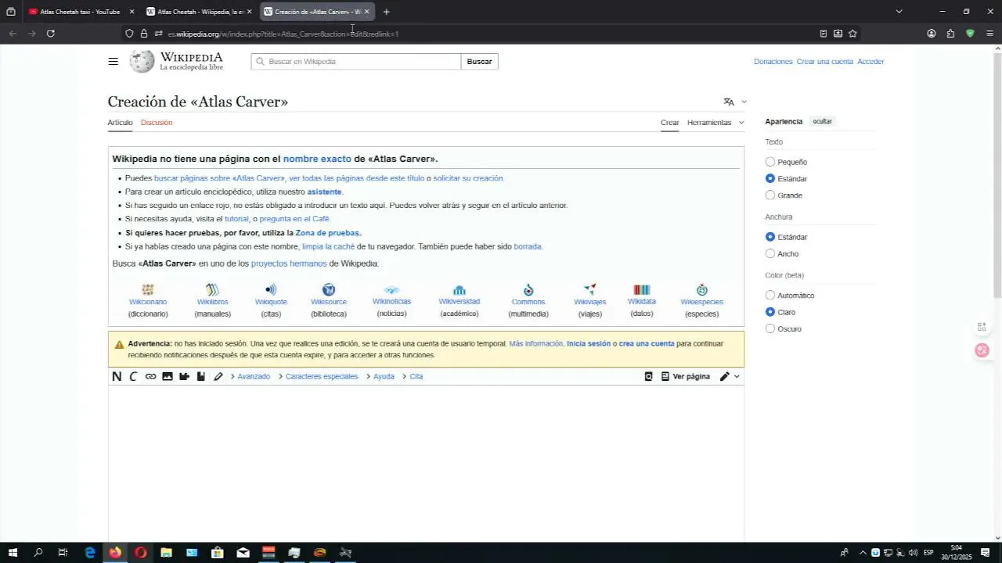Select Automático color mode
This screenshot has width=1002, height=563.
pos(770,296)
